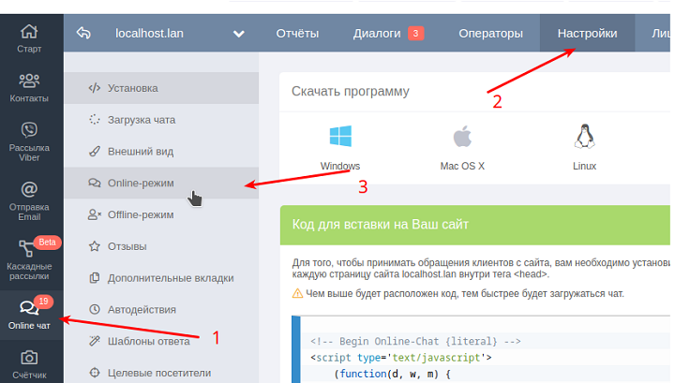
Task: Click the (function(d, w, m) code line
Action: pyautogui.click(x=392, y=374)
